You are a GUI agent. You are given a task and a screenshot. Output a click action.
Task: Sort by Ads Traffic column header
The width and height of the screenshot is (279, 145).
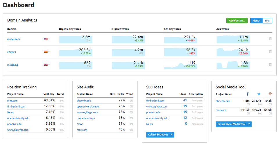click(223, 29)
